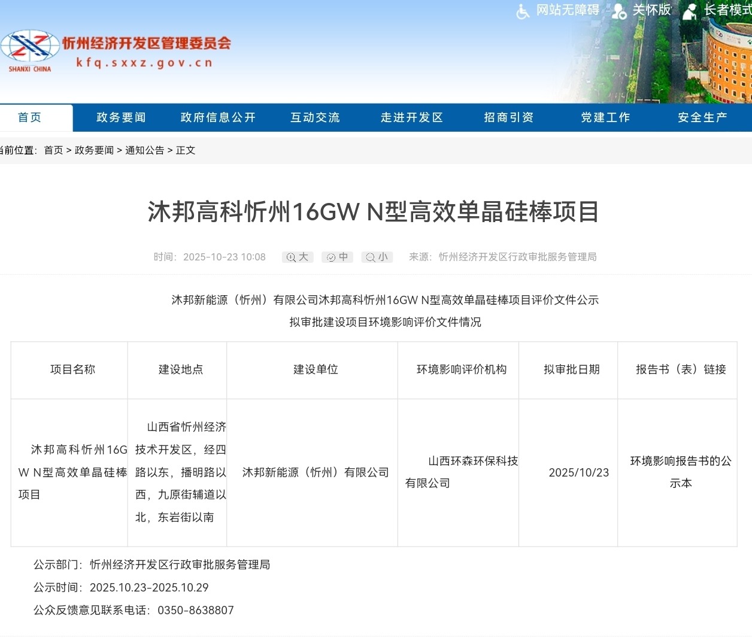The image size is (752, 643).
Task: Click the 建设地点 column header
Action: [181, 370]
